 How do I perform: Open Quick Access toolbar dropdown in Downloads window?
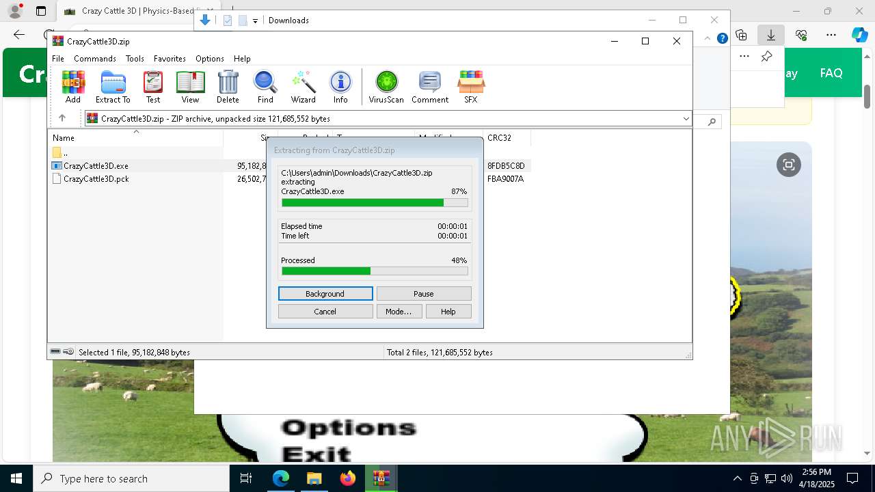[255, 20]
